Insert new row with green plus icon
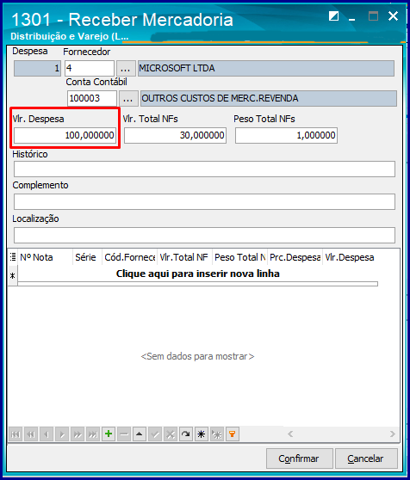This screenshot has width=410, height=480. point(109,434)
